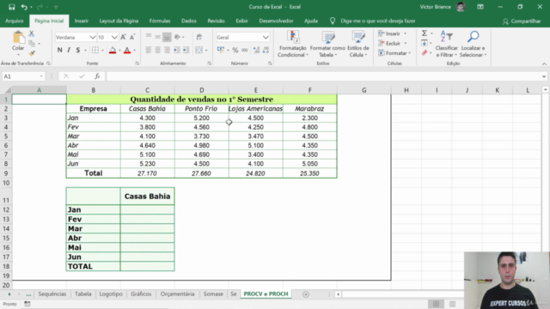Click the Name Box showing A1
Screen dimensions: 550x309
[x=23, y=76]
